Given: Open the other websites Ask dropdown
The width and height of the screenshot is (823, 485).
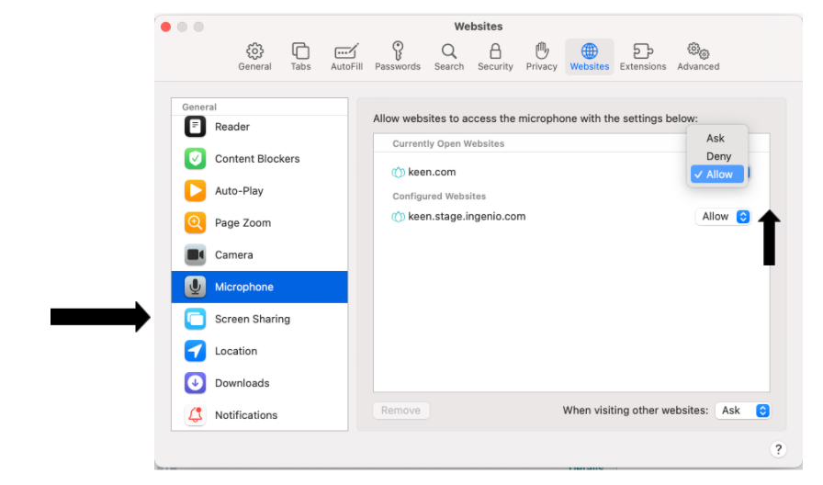Looking at the screenshot, I should point(742,411).
